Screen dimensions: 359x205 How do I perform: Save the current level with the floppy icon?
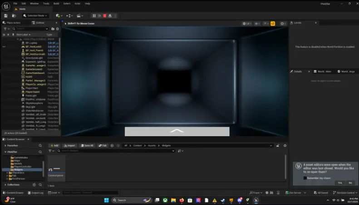pos(6,15)
